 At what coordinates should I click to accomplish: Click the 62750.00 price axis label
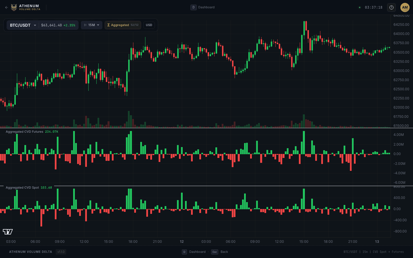(401, 80)
